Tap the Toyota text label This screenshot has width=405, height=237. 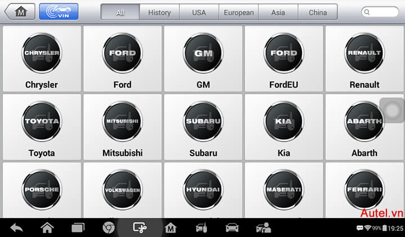(42, 153)
